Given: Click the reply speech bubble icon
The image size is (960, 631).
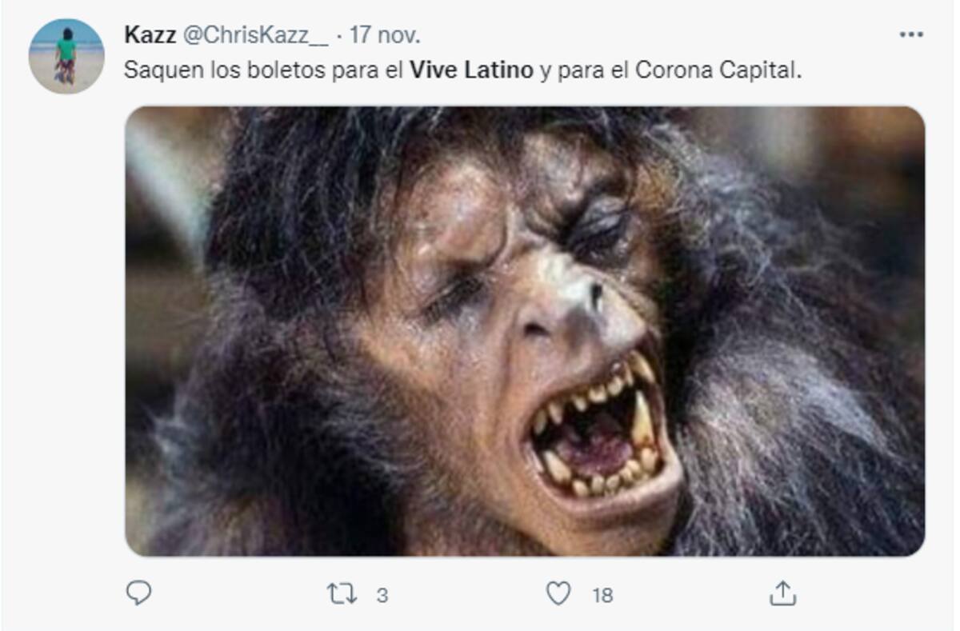Looking at the screenshot, I should click(138, 593).
